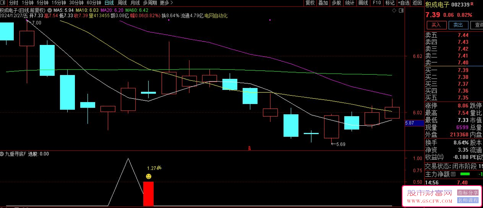Click the 标记 mark button

pyautogui.click(x=390, y=2)
